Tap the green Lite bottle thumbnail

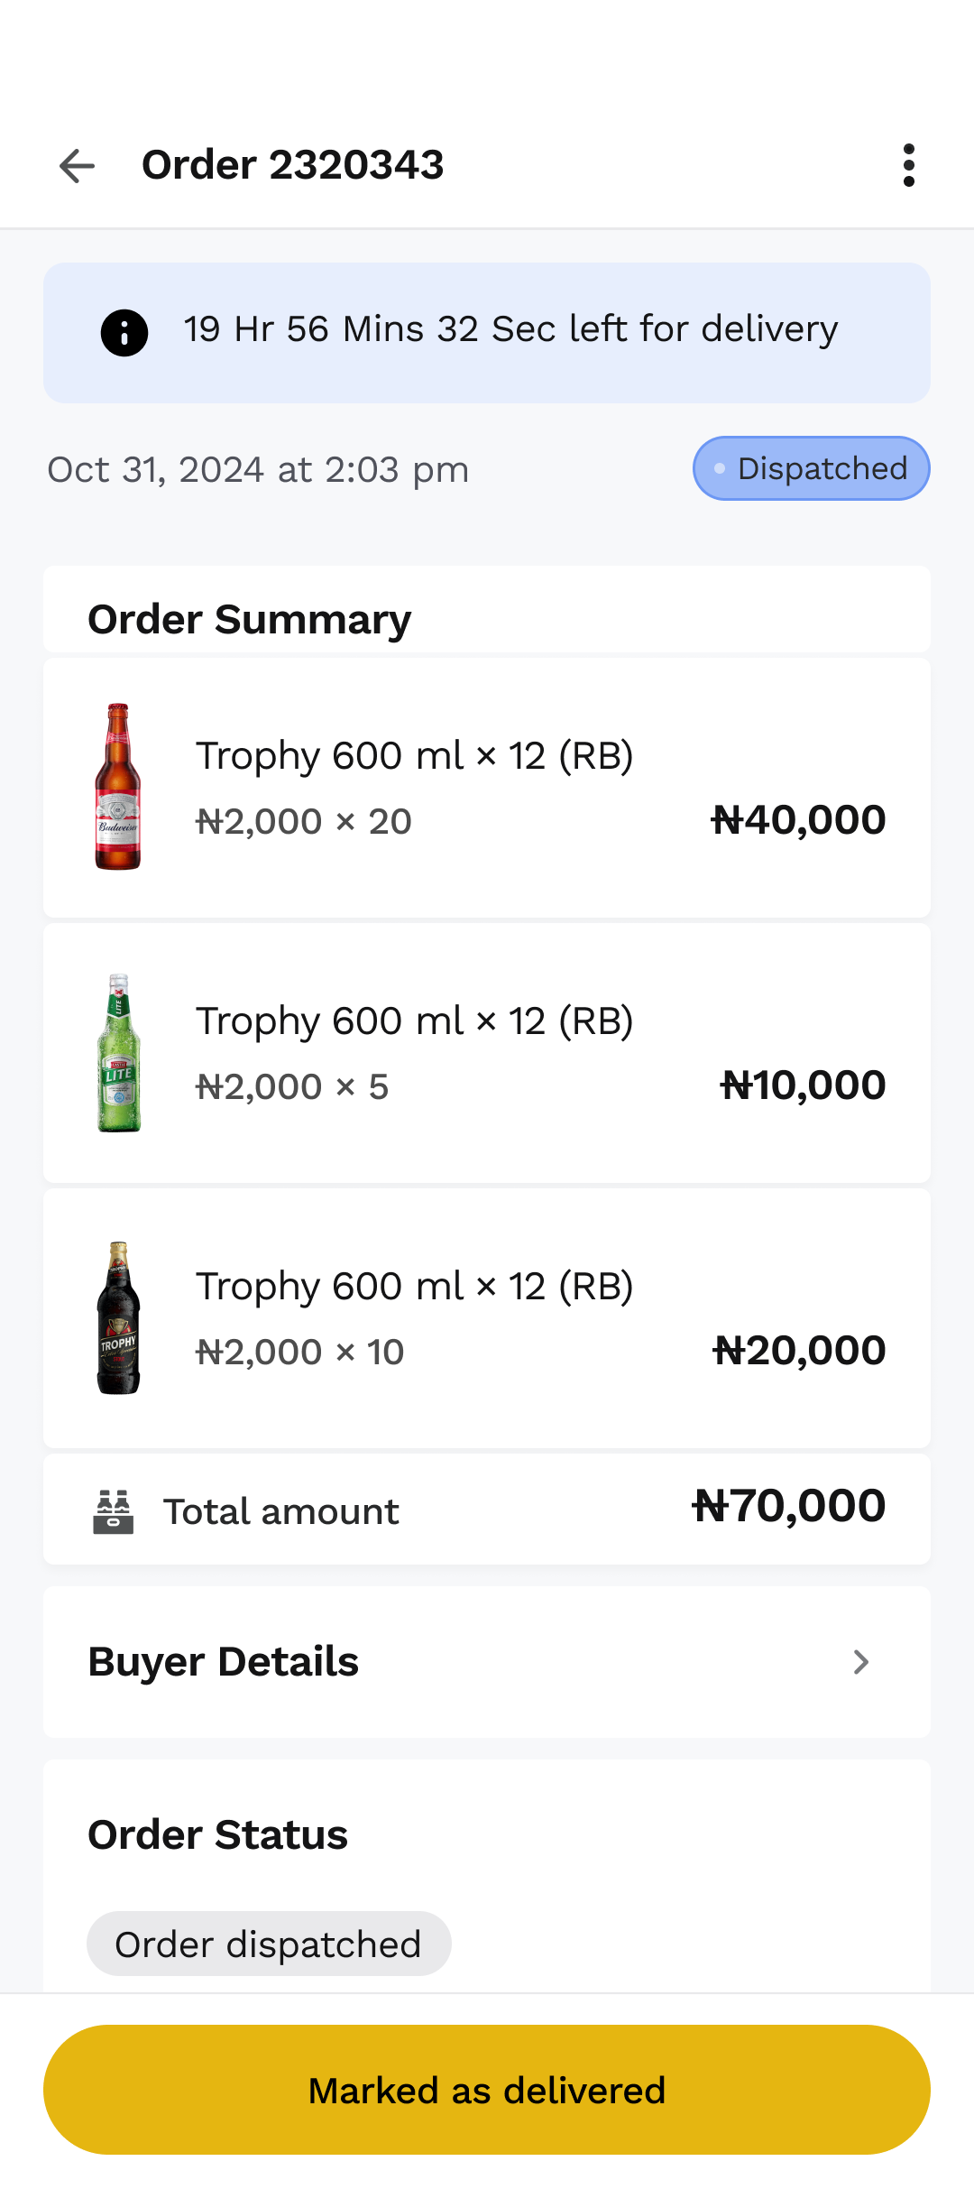118,1052
